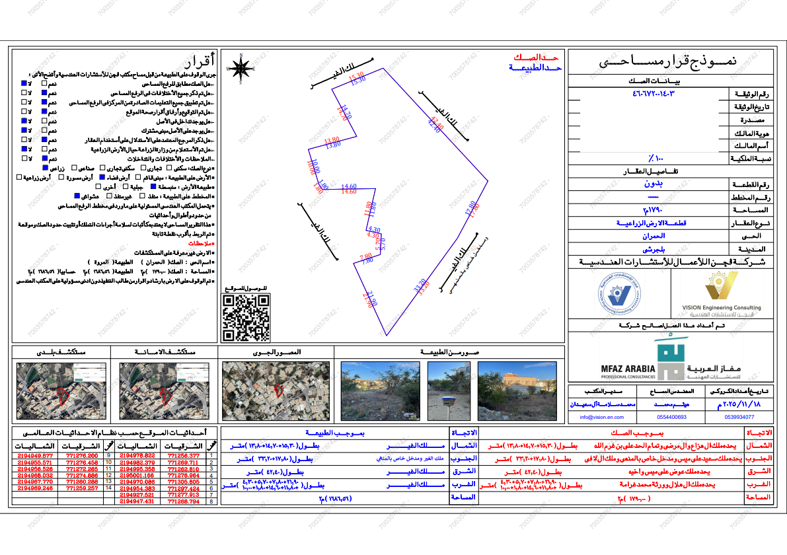Toggle the أرض فضاء land checkbox
Screen dimensions: 787x555
(x=102, y=177)
